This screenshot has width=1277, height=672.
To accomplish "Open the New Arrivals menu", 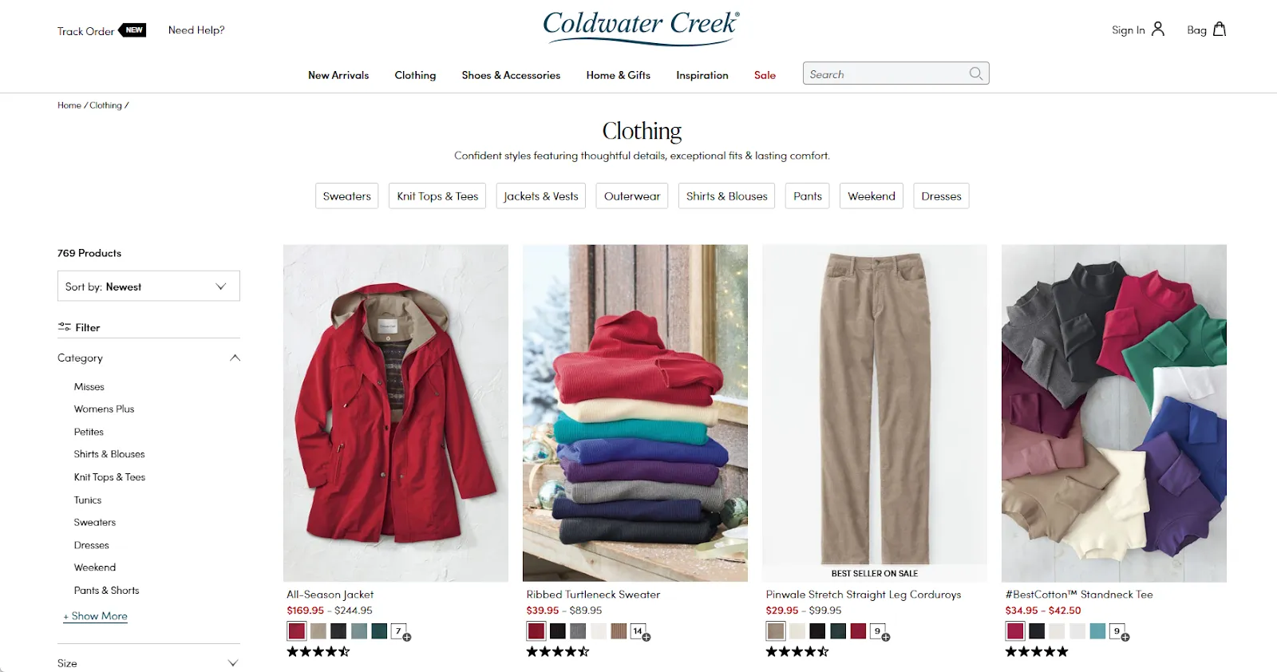I will pos(338,75).
